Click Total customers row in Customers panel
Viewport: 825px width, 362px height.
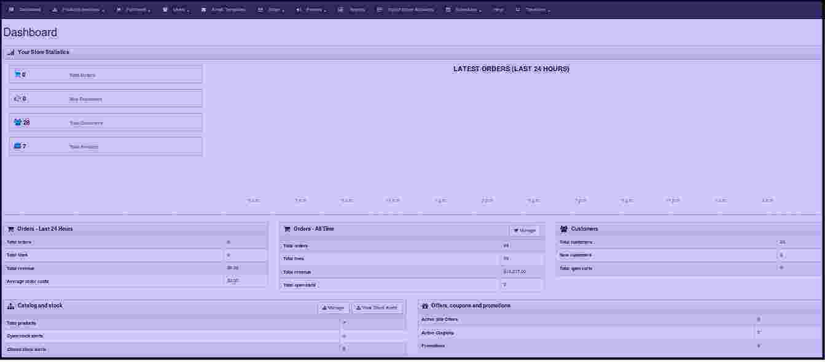(x=689, y=242)
